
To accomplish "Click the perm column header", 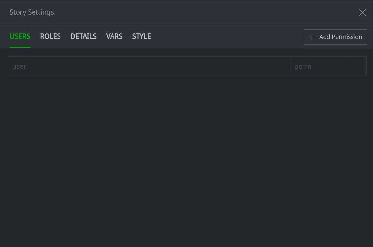I will pos(319,66).
